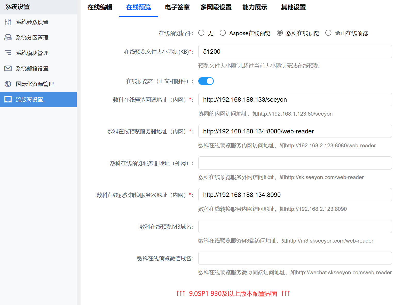Select the 无 radio option
Screen dimensions: 402x305
201,33
